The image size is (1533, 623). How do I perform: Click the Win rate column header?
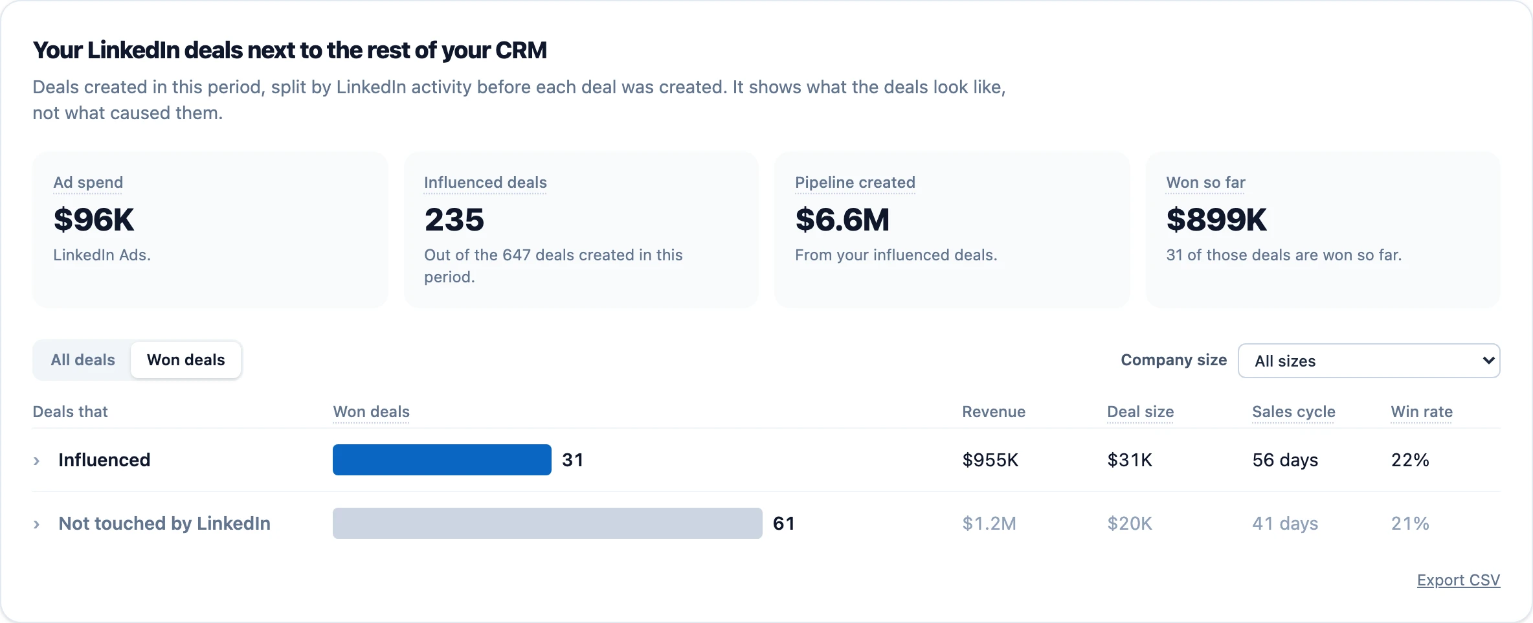point(1422,412)
